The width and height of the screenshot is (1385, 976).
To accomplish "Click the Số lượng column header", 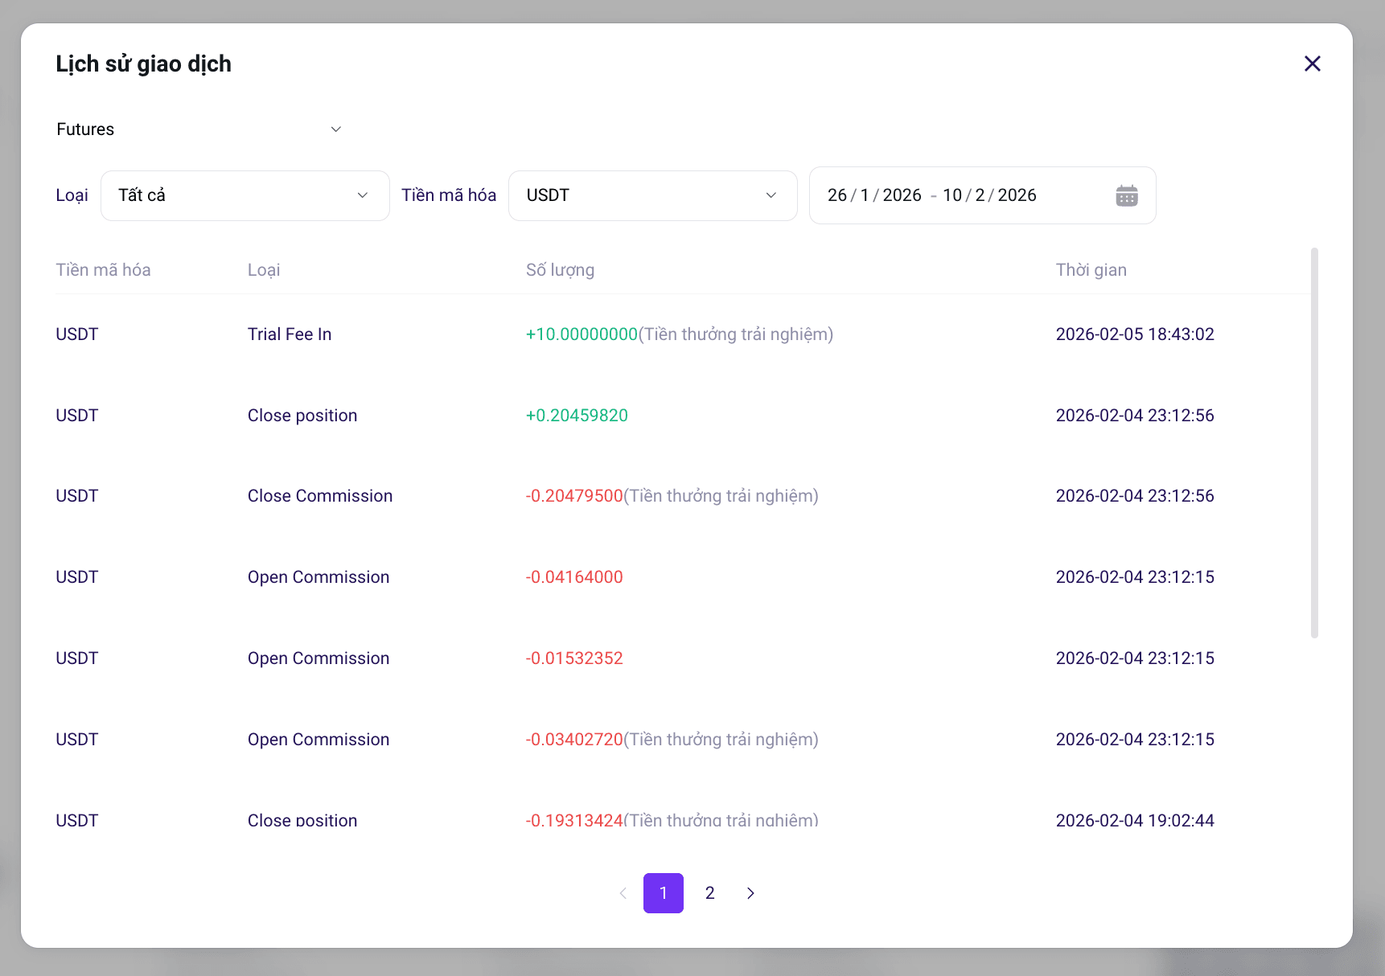I will [560, 270].
